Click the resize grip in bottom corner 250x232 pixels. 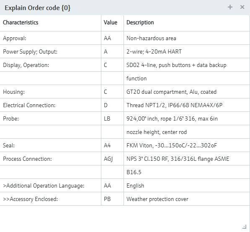coord(244,227)
